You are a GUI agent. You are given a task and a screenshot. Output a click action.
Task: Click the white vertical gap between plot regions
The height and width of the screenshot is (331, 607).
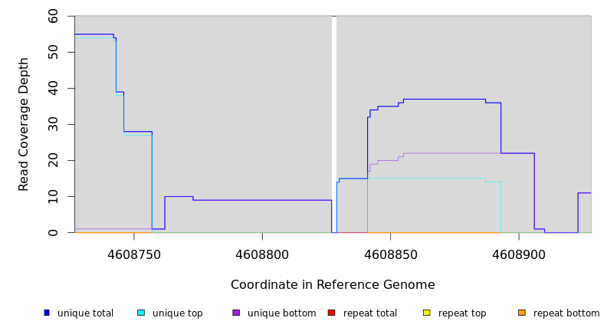click(x=334, y=123)
